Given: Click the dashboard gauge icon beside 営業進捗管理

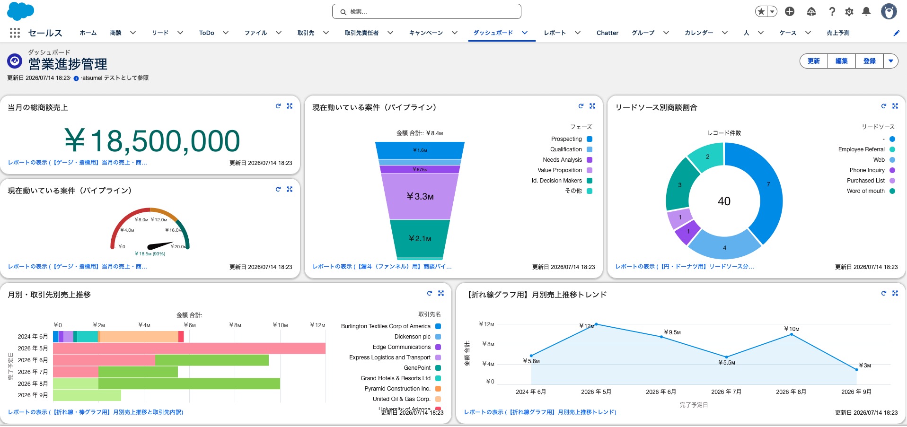Looking at the screenshot, I should (15, 61).
